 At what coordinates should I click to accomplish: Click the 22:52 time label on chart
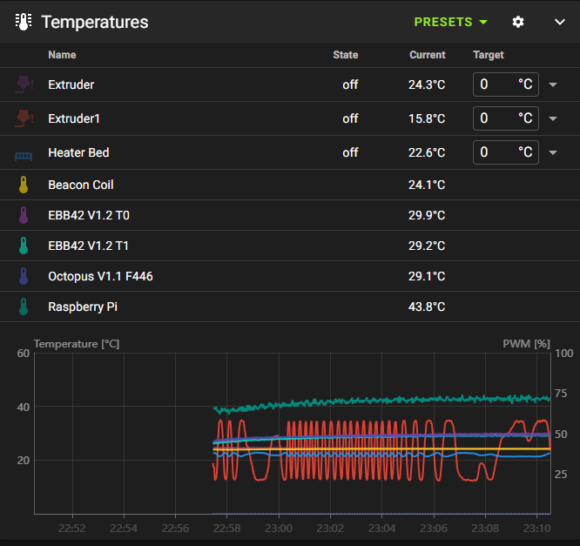tap(71, 529)
